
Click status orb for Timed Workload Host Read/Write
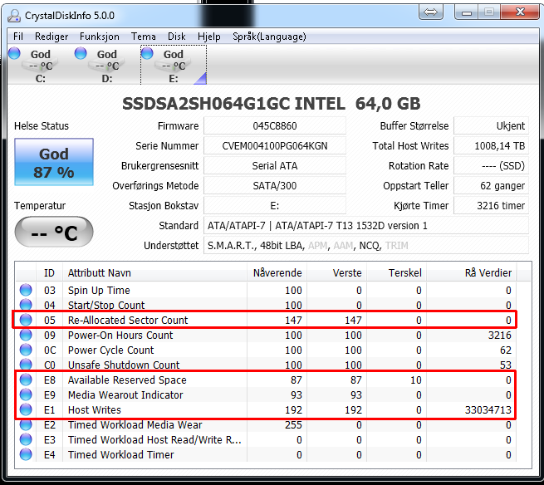[x=26, y=439]
